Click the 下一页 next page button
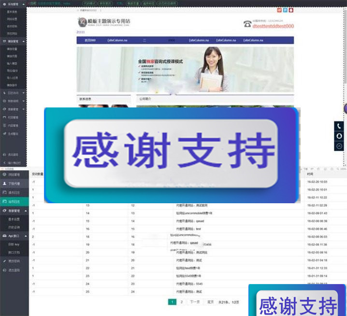Screen dimensions: 347x316 tap(194, 302)
